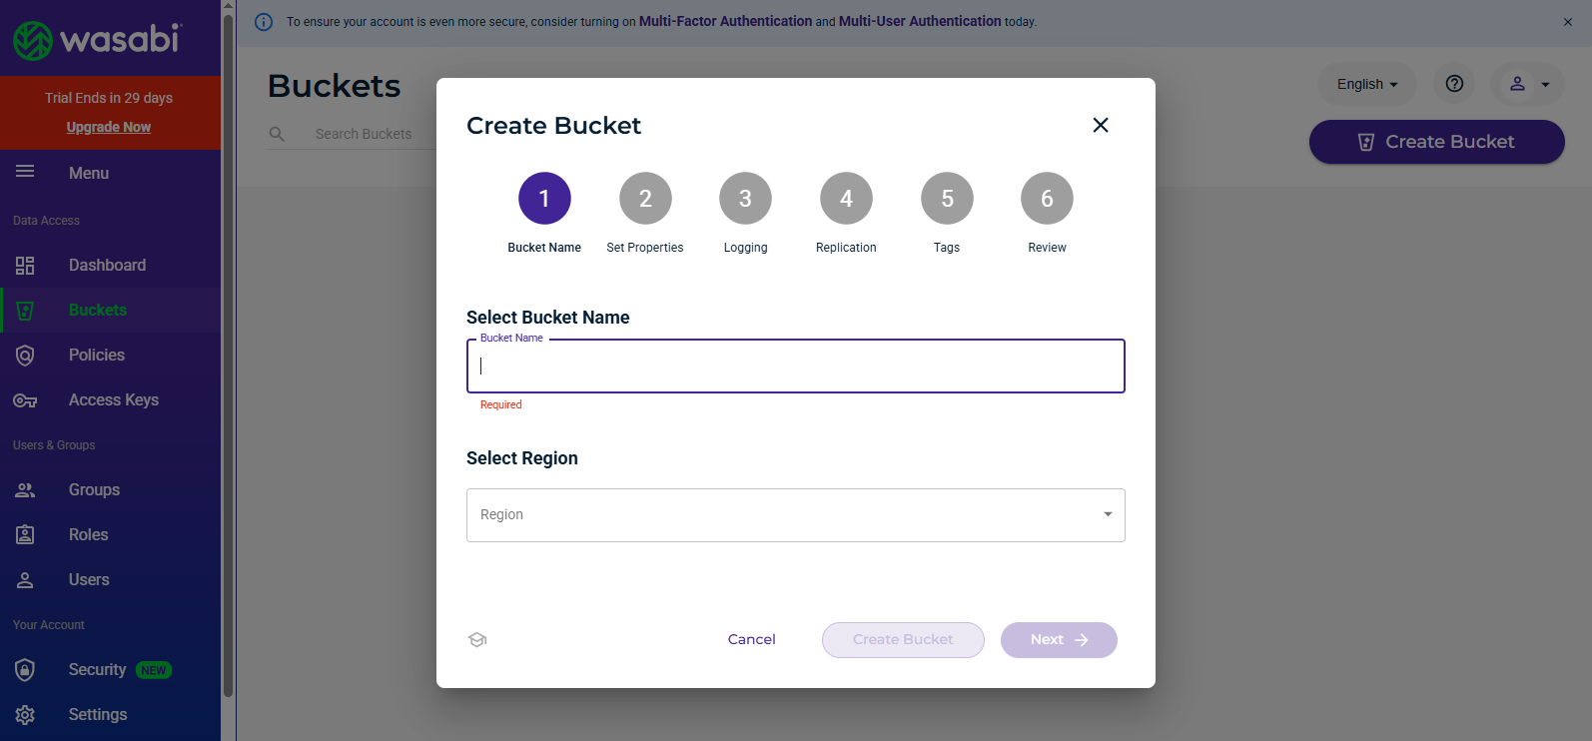The image size is (1592, 741).
Task: Click the Cancel button in dialog
Action: (751, 640)
